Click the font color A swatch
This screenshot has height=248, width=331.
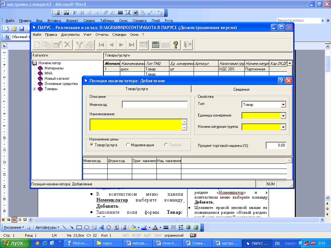tap(155, 227)
